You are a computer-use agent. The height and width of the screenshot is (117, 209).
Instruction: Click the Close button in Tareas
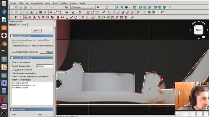pyautogui.click(x=36, y=31)
